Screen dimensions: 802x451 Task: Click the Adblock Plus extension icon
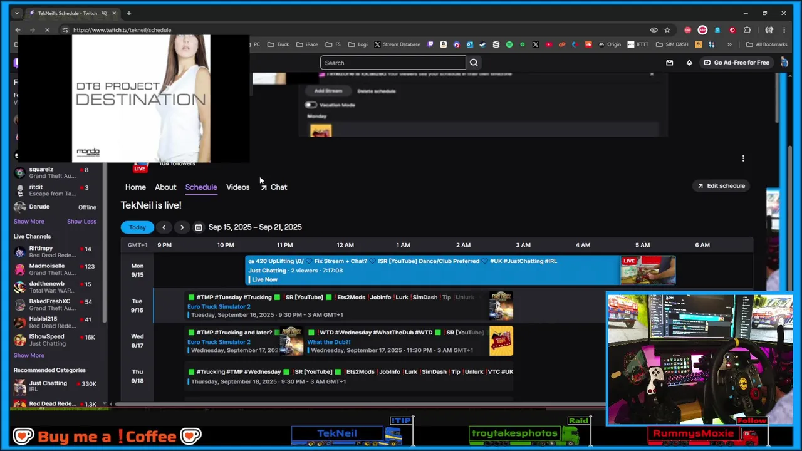click(702, 30)
